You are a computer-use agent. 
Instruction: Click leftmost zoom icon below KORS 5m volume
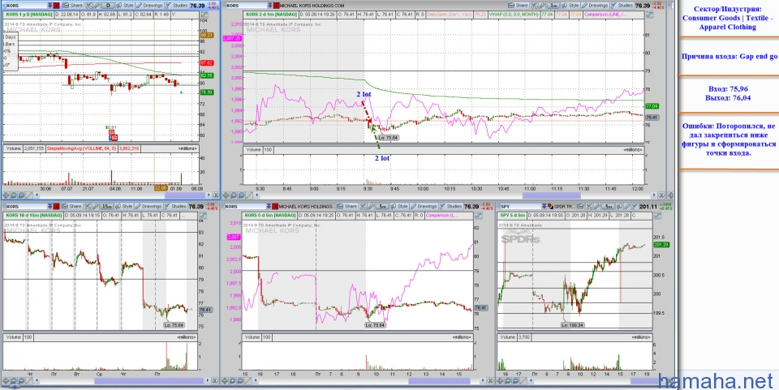(x=225, y=380)
